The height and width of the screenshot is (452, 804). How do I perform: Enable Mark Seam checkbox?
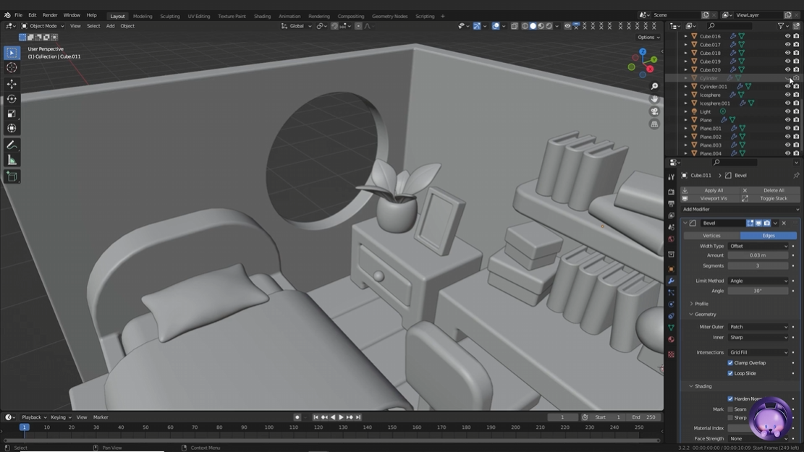[x=730, y=409]
